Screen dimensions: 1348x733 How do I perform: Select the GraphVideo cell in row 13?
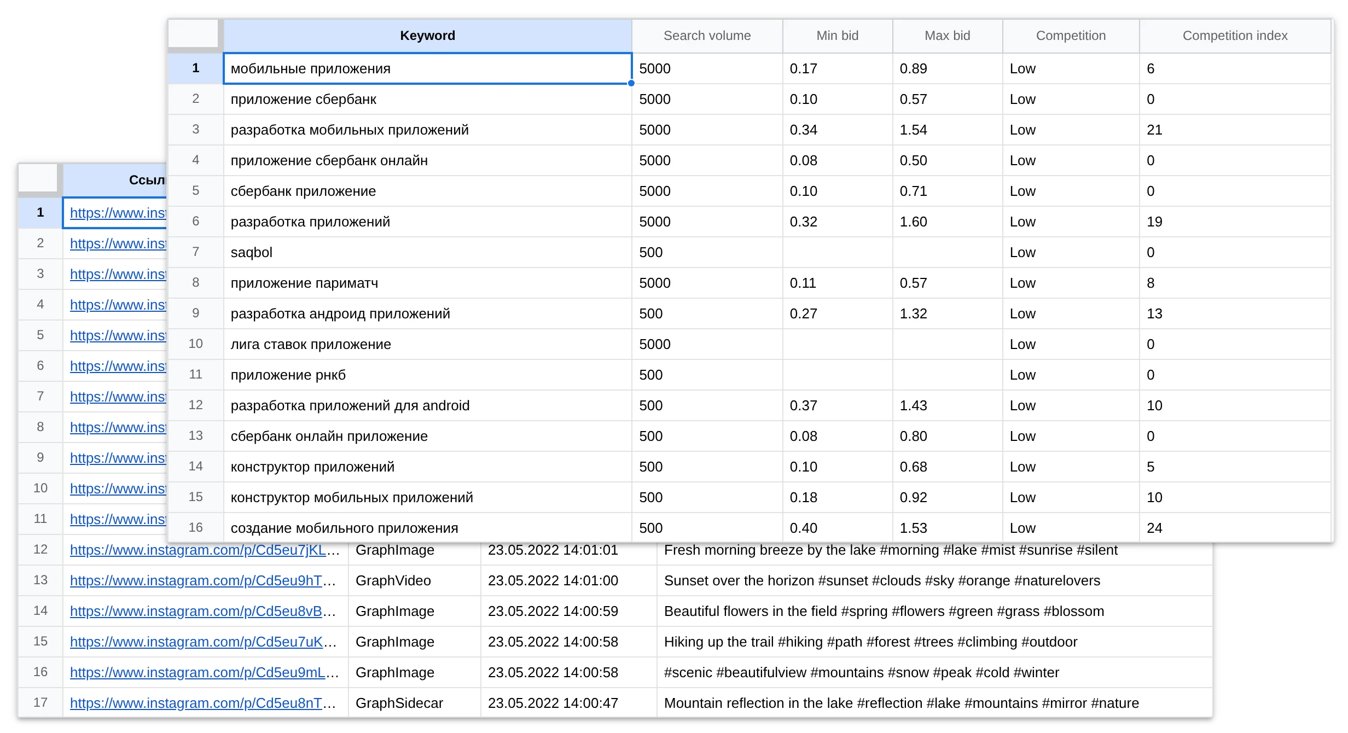click(x=414, y=580)
